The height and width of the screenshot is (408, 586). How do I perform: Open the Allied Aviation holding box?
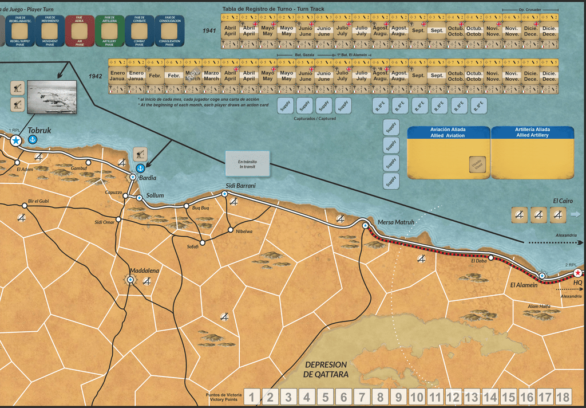click(x=449, y=152)
